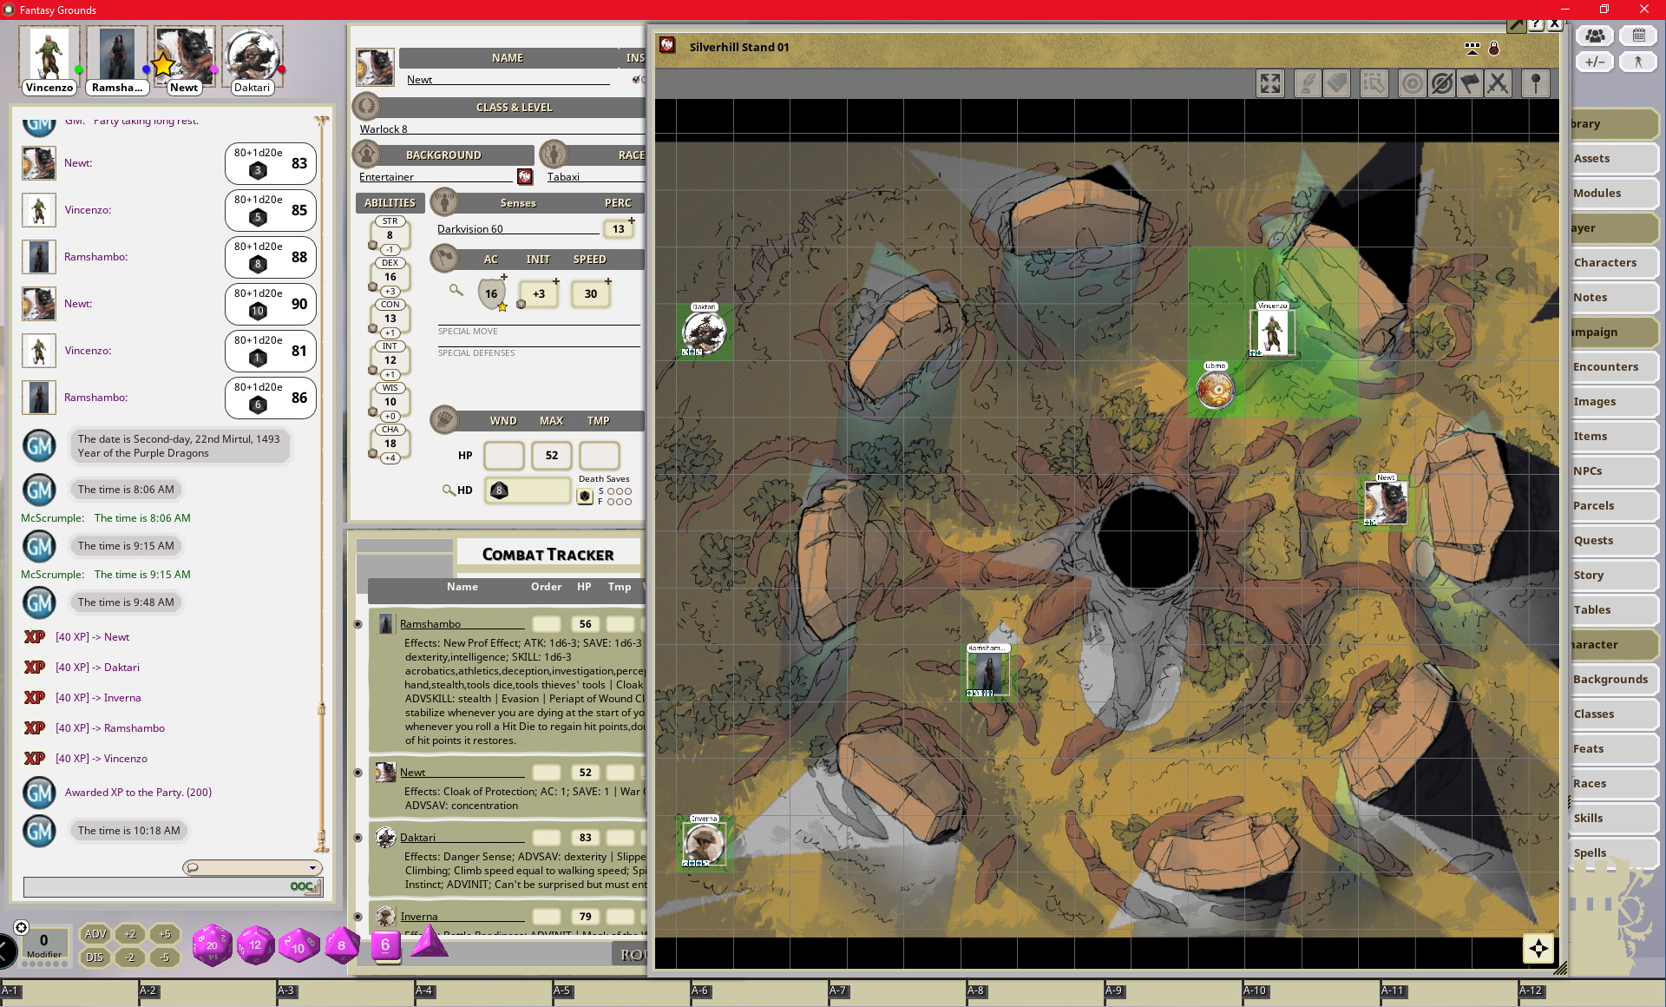Screen dimensions: 1666x1007
Task: Click the 'The time is 10:18 AM' message
Action: point(129,831)
